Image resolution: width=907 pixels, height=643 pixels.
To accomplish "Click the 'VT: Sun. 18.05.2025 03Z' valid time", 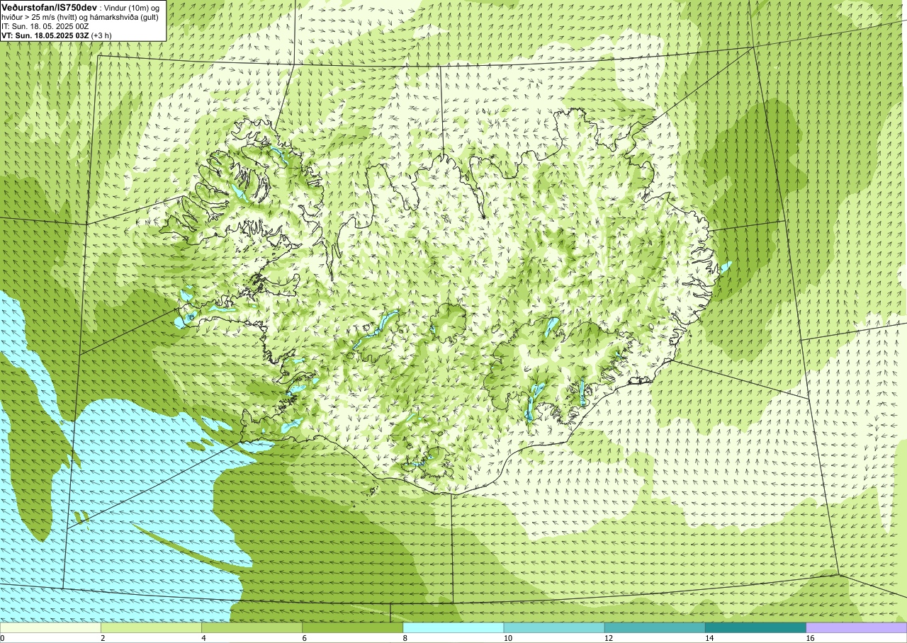I will coord(45,35).
